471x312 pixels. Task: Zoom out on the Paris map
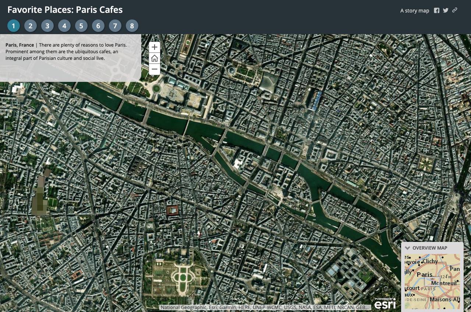(x=155, y=69)
